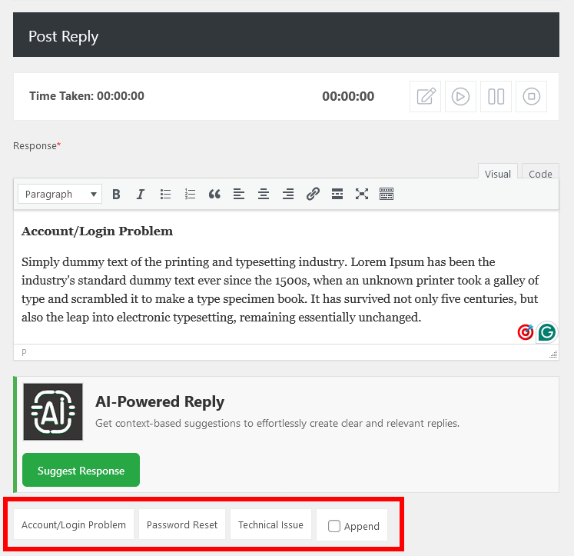Insert a numbered list

[x=190, y=195]
